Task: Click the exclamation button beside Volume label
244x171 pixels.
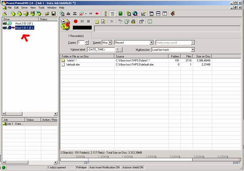Action: pos(119,50)
